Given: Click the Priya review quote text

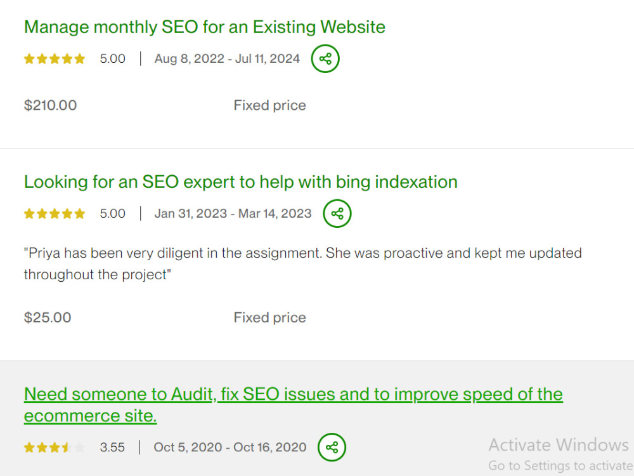Looking at the screenshot, I should pyautogui.click(x=303, y=263).
